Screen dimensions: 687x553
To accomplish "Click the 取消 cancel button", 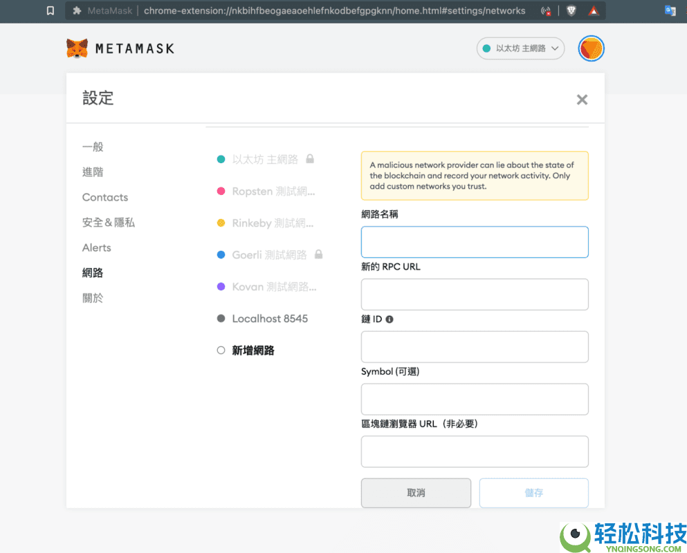I will coord(416,493).
